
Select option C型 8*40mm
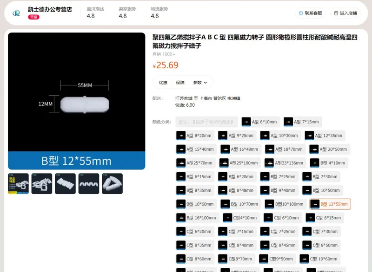(237, 245)
